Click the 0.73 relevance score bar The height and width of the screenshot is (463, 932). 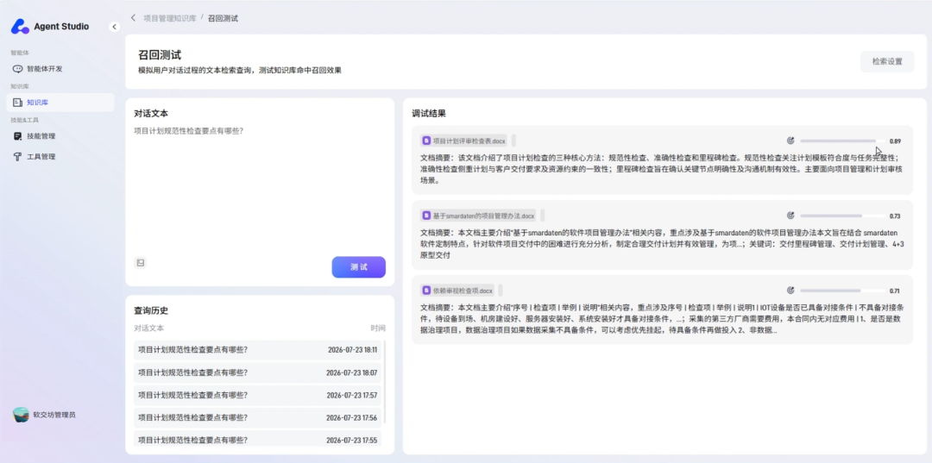(842, 216)
